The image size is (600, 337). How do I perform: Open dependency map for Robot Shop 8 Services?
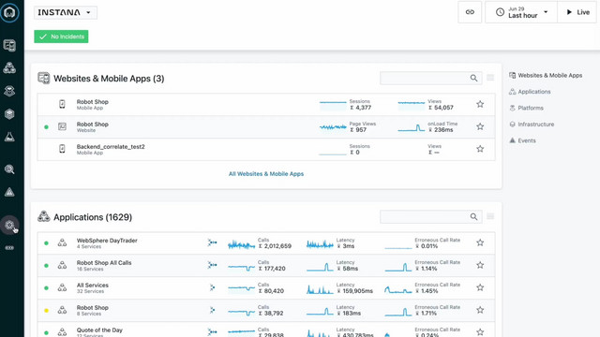pyautogui.click(x=212, y=310)
